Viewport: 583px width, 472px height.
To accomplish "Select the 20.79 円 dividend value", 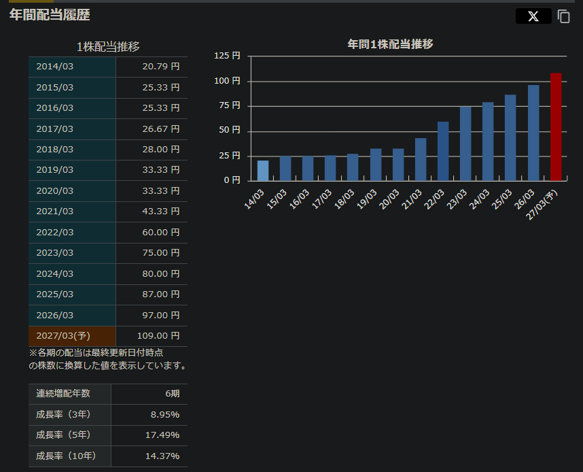I will (x=161, y=67).
